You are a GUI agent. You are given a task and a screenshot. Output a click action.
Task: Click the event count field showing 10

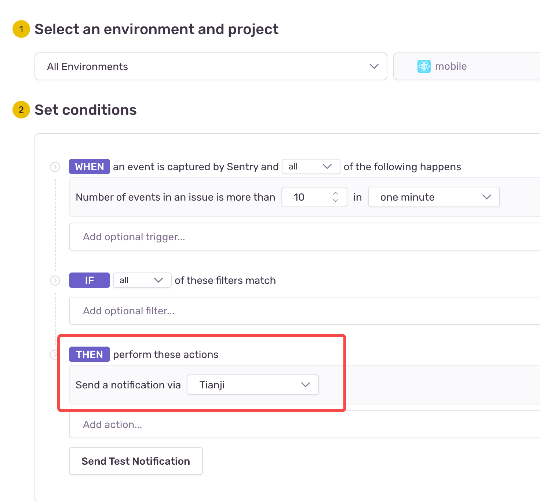click(307, 197)
